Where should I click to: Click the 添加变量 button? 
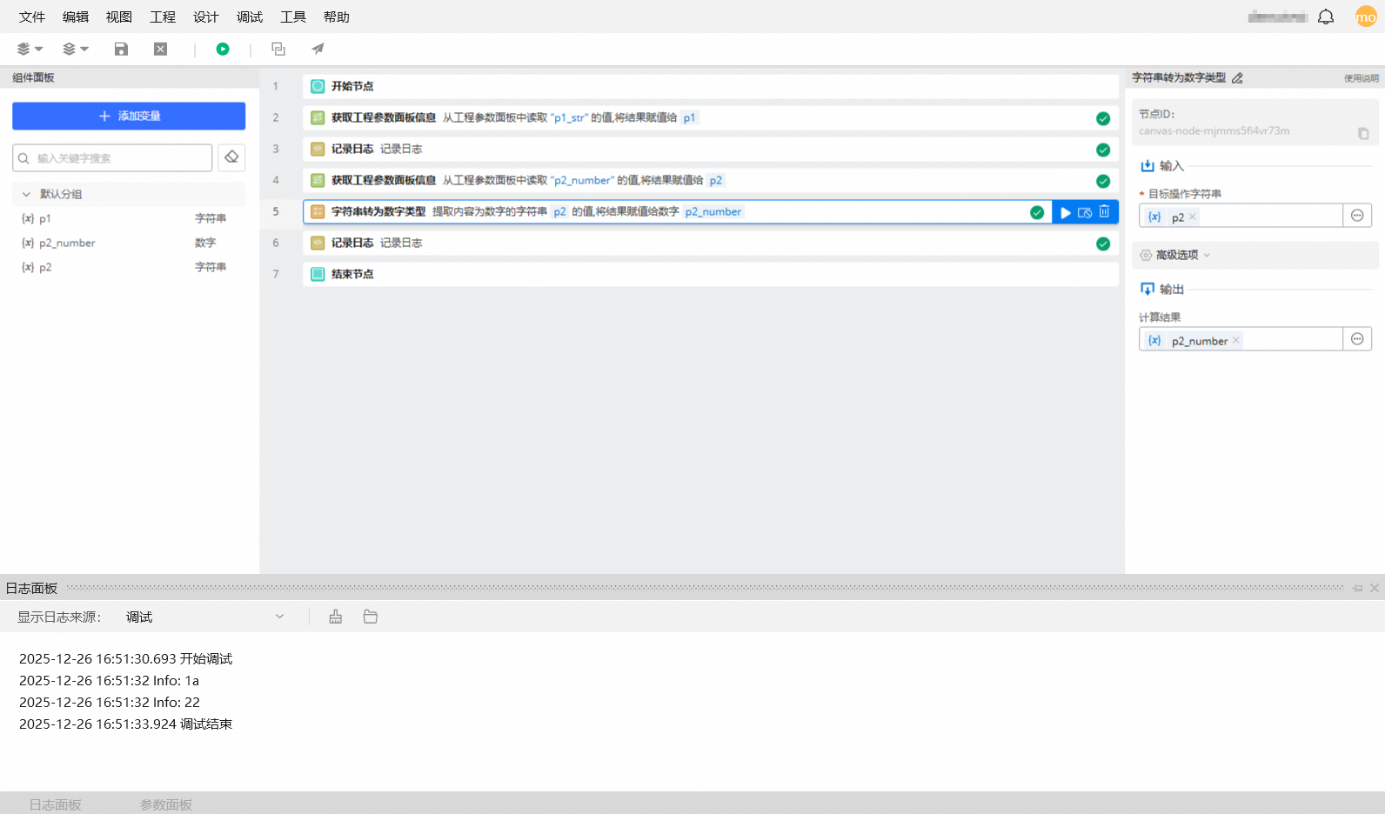pyautogui.click(x=129, y=116)
